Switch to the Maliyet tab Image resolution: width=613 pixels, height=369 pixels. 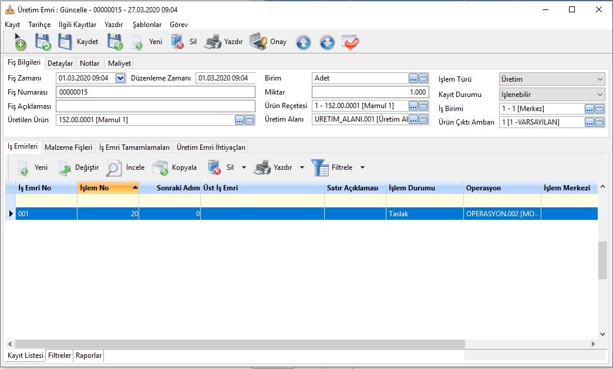coord(119,63)
